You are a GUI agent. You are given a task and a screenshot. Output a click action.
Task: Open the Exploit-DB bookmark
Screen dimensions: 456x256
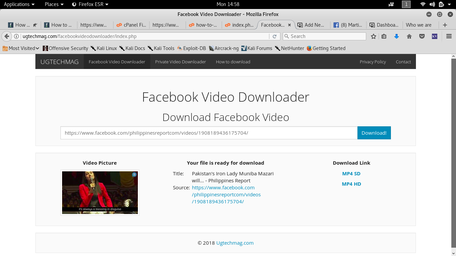(x=192, y=48)
